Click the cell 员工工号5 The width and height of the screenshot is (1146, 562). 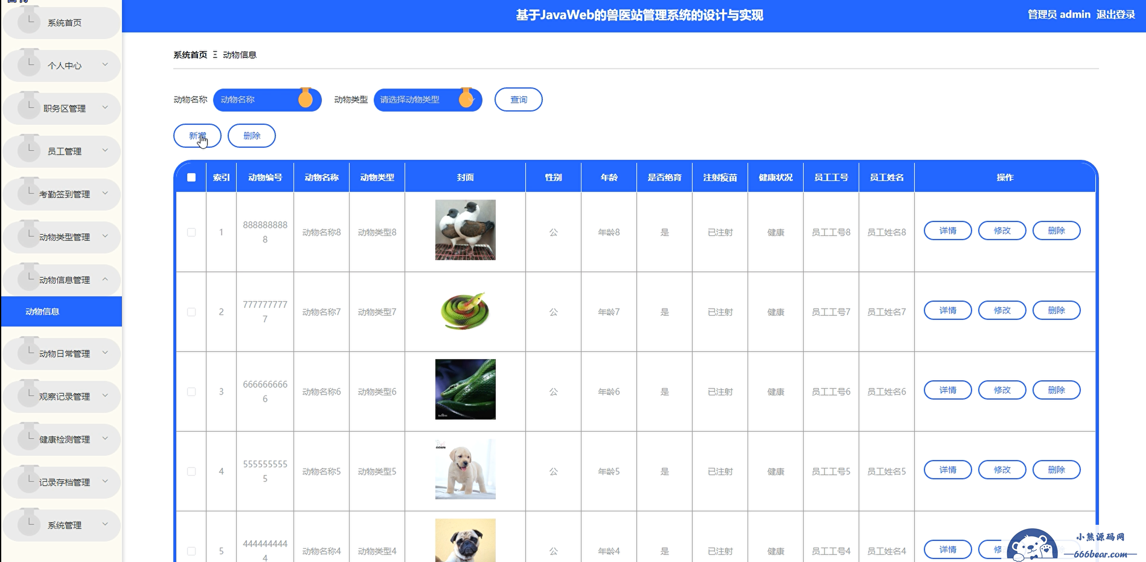[831, 471]
